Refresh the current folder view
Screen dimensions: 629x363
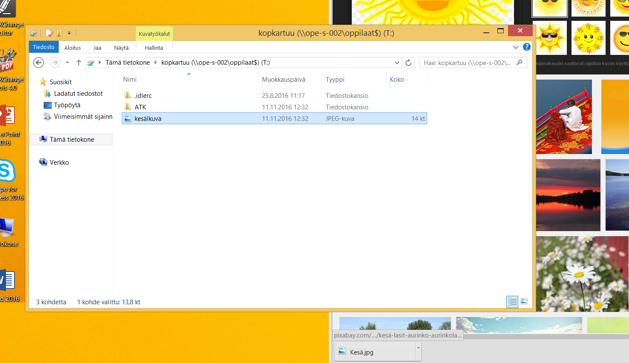click(x=408, y=63)
